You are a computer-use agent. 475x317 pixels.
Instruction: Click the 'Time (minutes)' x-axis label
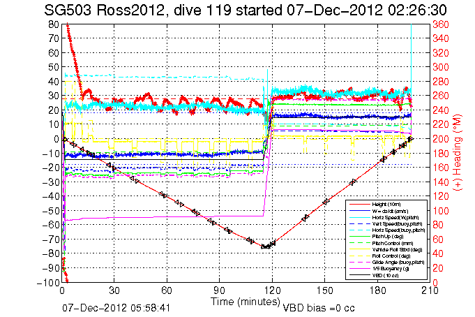point(245,302)
